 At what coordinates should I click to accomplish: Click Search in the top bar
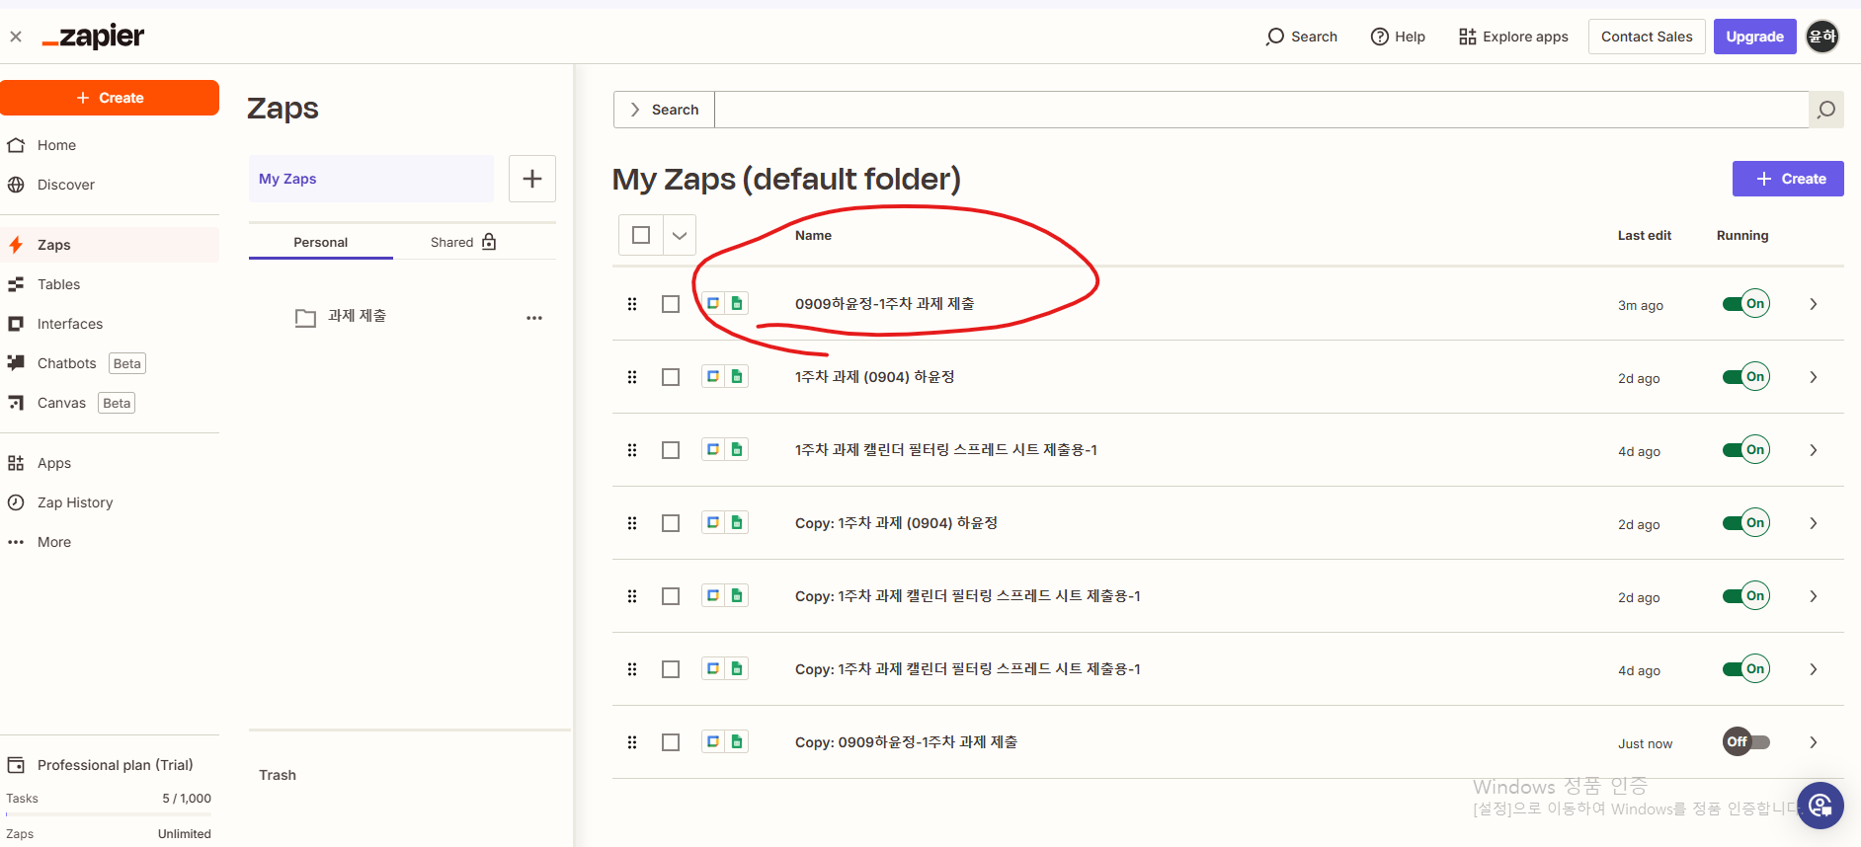(1301, 37)
